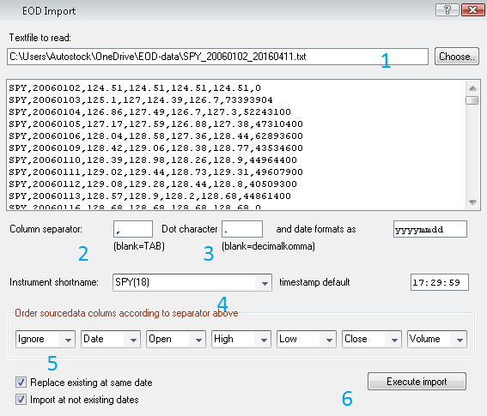This screenshot has width=487, height=416.
Task: Click the preview line SPY,20060111
Action: (x=155, y=172)
